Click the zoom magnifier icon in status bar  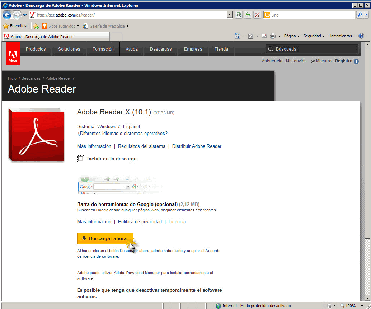[342, 306]
